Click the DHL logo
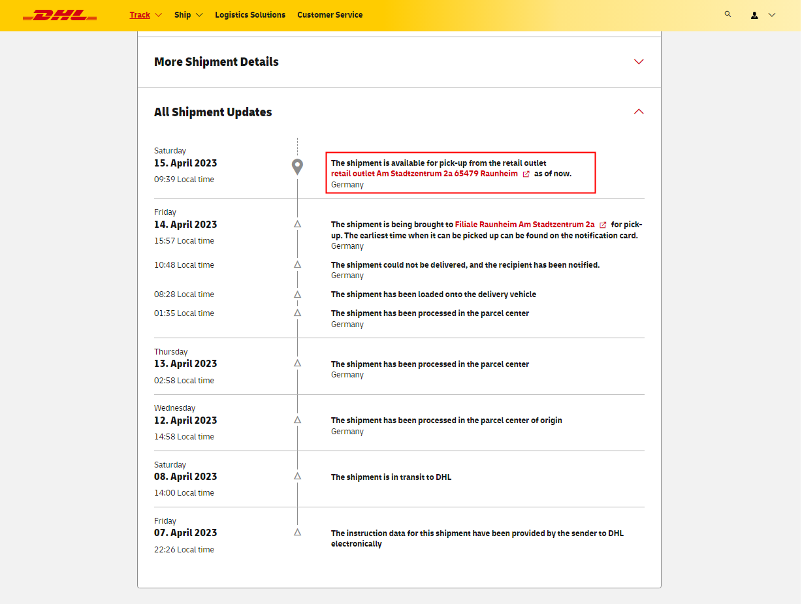This screenshot has width=802, height=604. click(59, 15)
